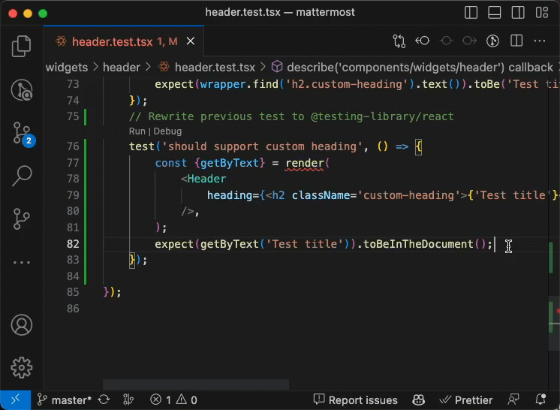This screenshot has width=560, height=410.
Task: Open the describe callback breadcrumb symbol
Action: coord(413,68)
